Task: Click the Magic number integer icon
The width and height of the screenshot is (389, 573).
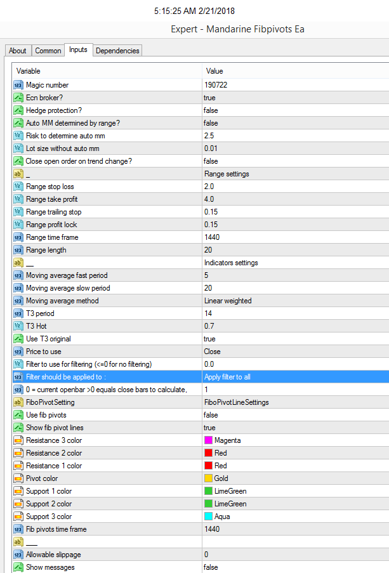Action: 18,85
